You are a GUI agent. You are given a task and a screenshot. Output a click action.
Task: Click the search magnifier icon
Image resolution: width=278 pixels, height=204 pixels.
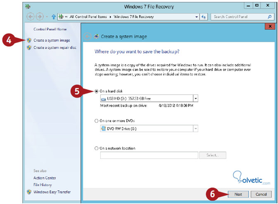pyautogui.click(x=269, y=17)
